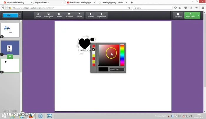Open the dropdown arrow beside Bespoke
The height and width of the screenshot is (119, 206).
tap(198, 15)
